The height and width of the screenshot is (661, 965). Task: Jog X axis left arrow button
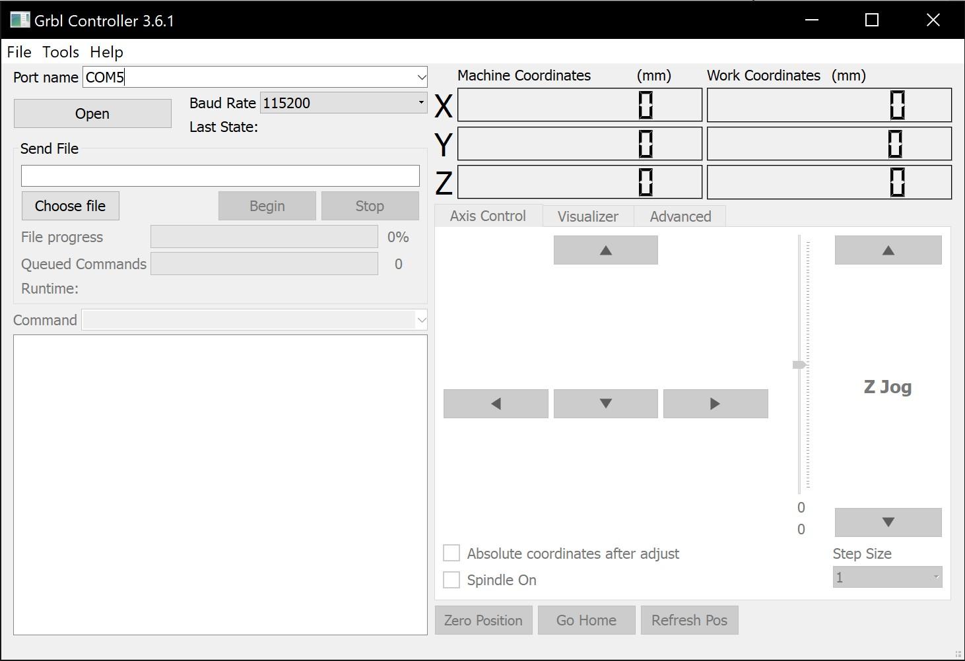point(496,403)
